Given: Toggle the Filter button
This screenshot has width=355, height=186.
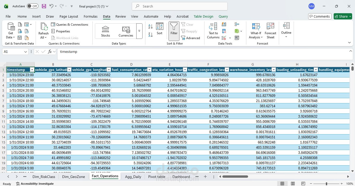Looking at the screenshot, I should pos(174,31).
